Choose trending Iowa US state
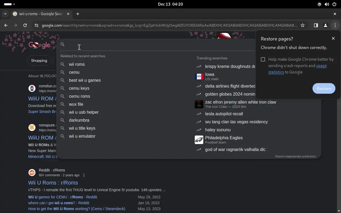The height and width of the screenshot is (213, 341). 212,76
